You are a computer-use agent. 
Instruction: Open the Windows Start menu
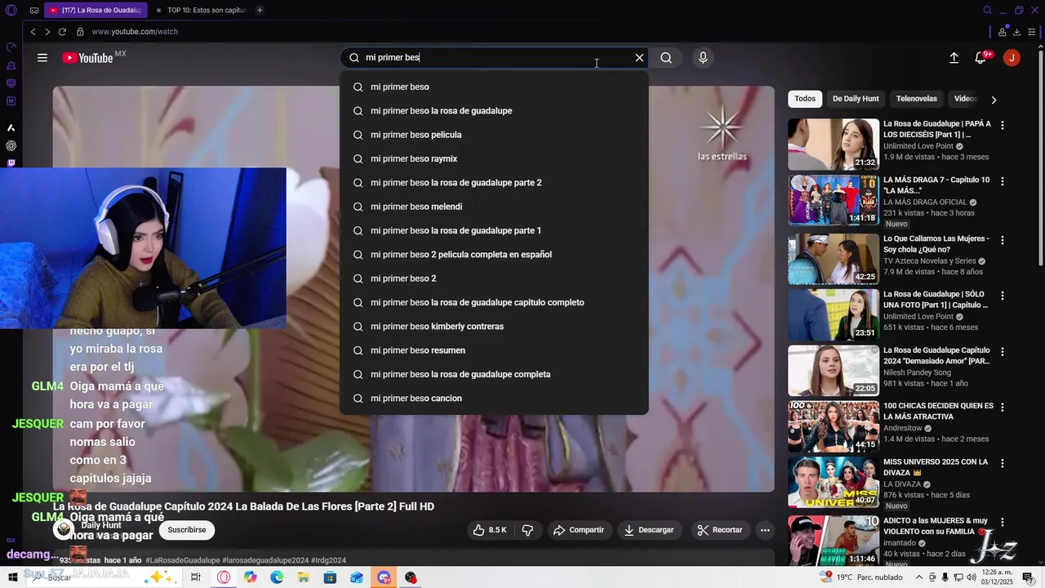point(13,577)
